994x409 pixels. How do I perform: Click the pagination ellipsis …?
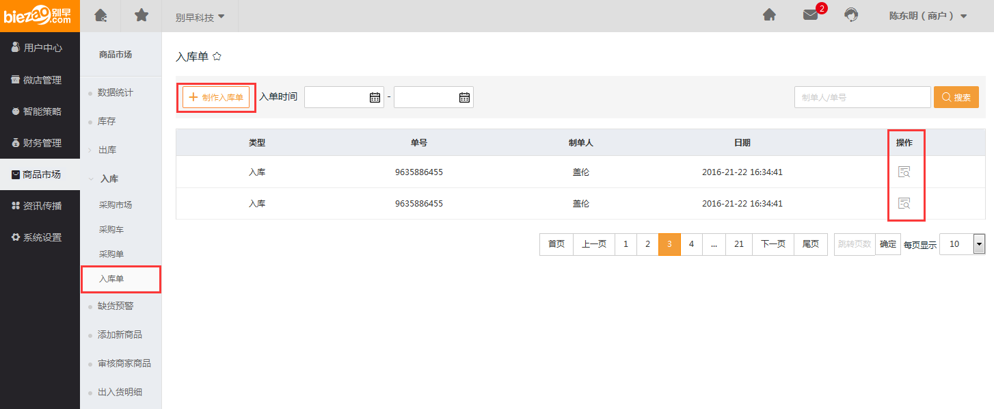(714, 244)
